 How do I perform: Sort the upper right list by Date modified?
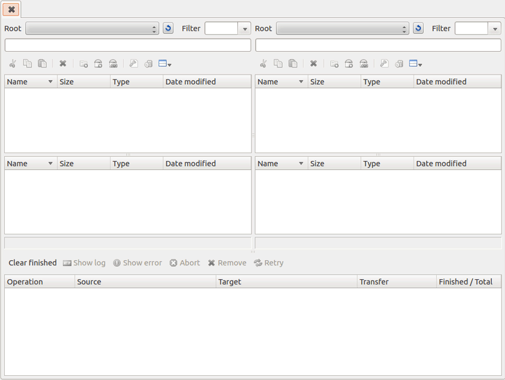pos(457,82)
